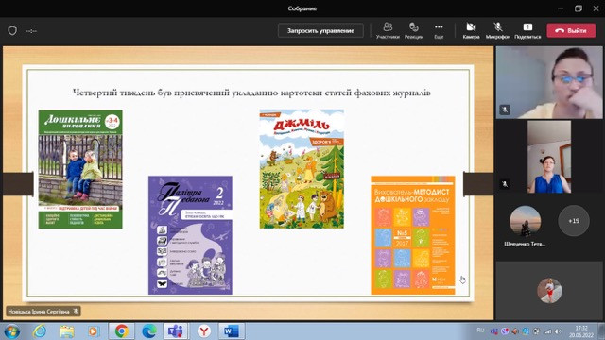Viewport: 605px width, 340px height.
Task: Click the Палітра педагога magazine cover
Action: coord(190,235)
